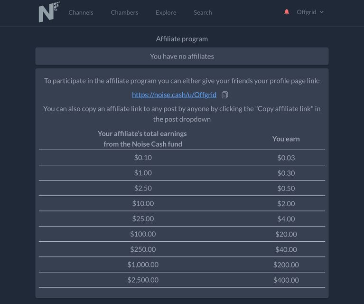The width and height of the screenshot is (364, 304).
Task: Click the "Affiliate program" page heading
Action: click(x=182, y=39)
